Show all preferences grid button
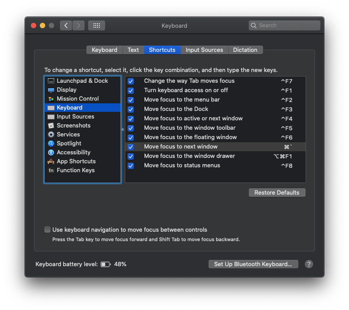Screen dimensions: 349x310 click(x=97, y=25)
